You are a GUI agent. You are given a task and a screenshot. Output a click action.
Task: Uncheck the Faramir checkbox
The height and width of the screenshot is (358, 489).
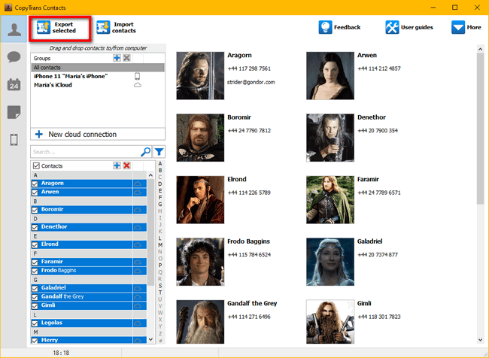pyautogui.click(x=35, y=262)
